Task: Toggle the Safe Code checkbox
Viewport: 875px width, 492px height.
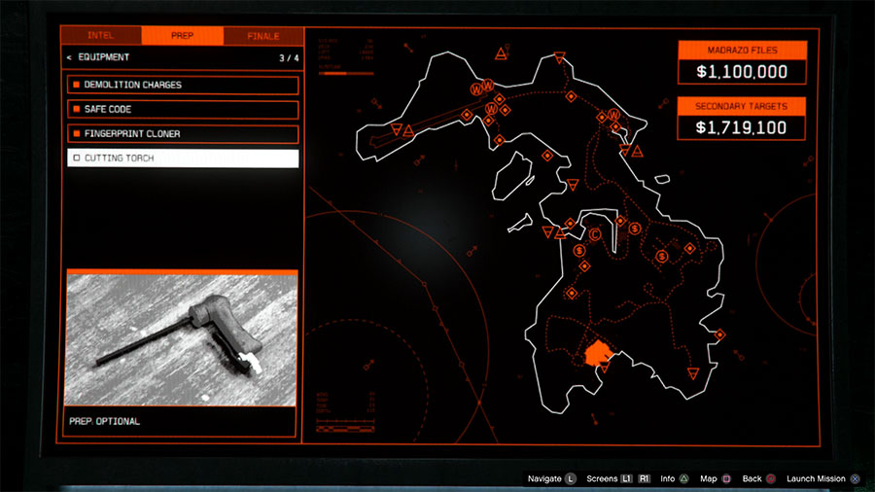Action: pos(76,110)
